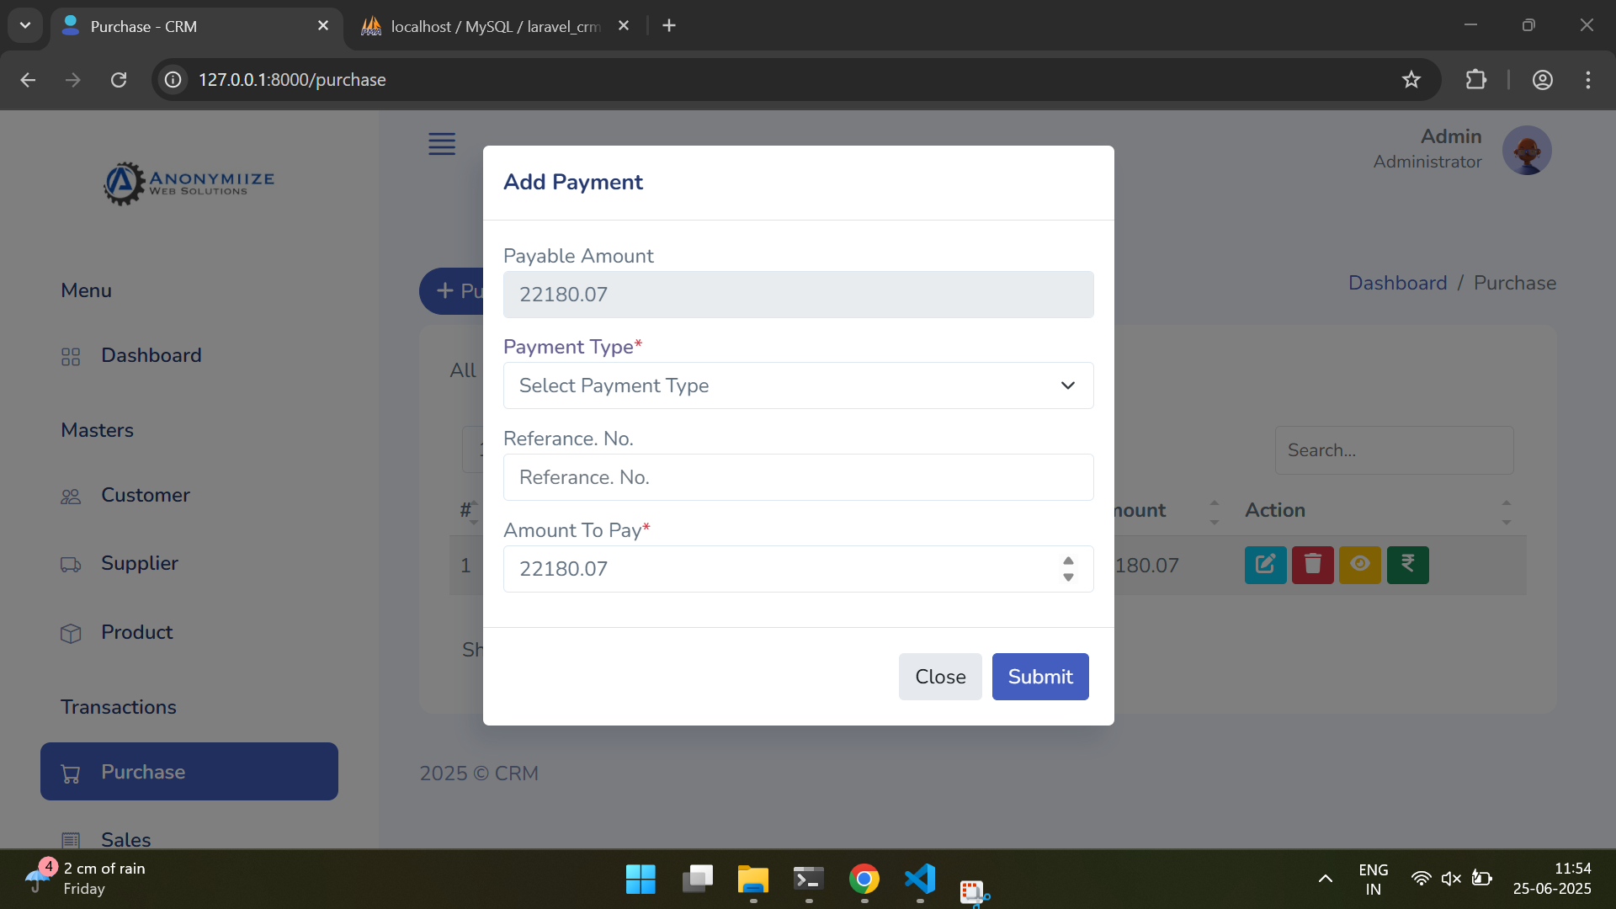Click the address bar URL
The width and height of the screenshot is (1616, 909).
292,80
